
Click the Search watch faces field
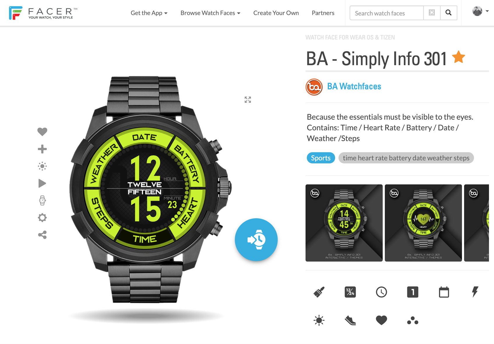coord(387,13)
